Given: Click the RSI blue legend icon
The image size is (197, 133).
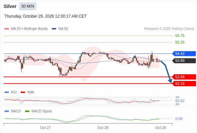Looking at the screenshot, I should pos(7,92).
